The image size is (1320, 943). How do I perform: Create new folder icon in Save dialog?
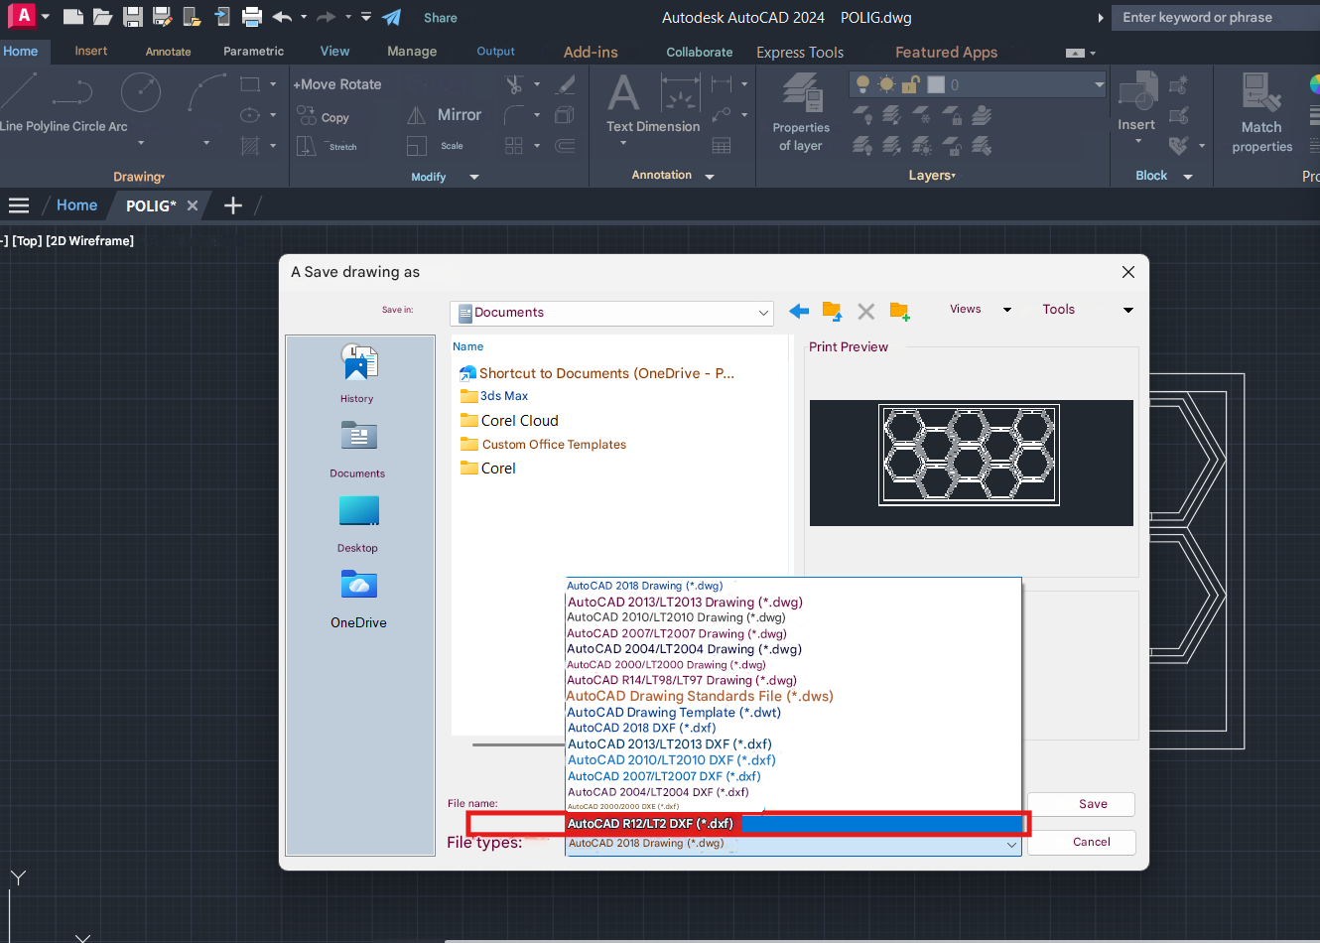(x=900, y=312)
